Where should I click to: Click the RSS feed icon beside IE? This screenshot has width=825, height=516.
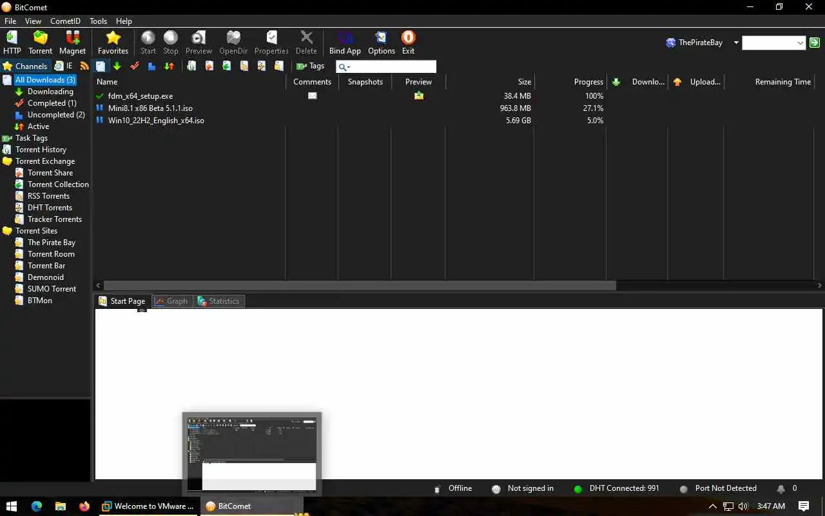(x=84, y=66)
